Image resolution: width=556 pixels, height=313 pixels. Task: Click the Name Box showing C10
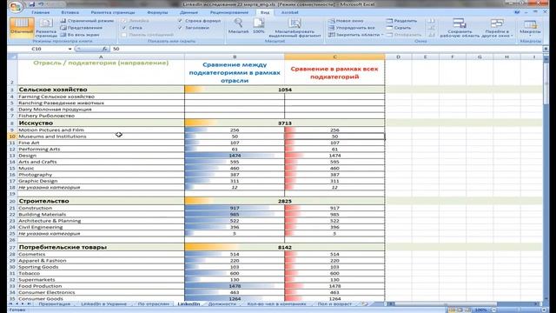[x=36, y=49]
